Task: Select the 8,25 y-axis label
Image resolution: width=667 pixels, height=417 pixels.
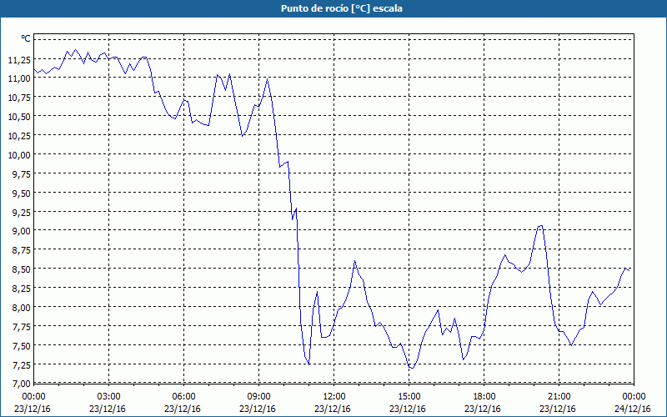Action: 22,289
